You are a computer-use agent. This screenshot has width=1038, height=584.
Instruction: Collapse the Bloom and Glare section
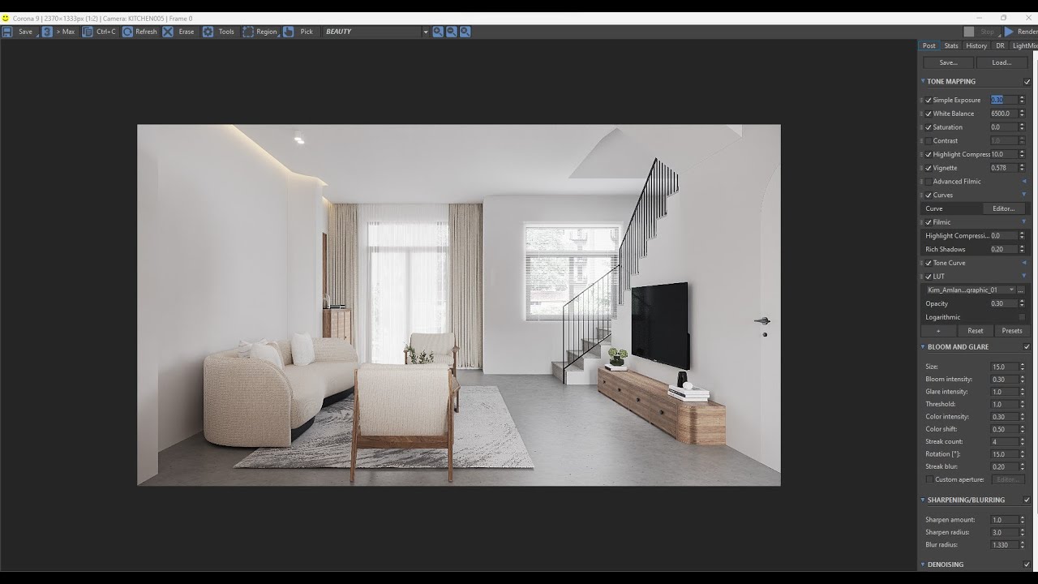(923, 346)
